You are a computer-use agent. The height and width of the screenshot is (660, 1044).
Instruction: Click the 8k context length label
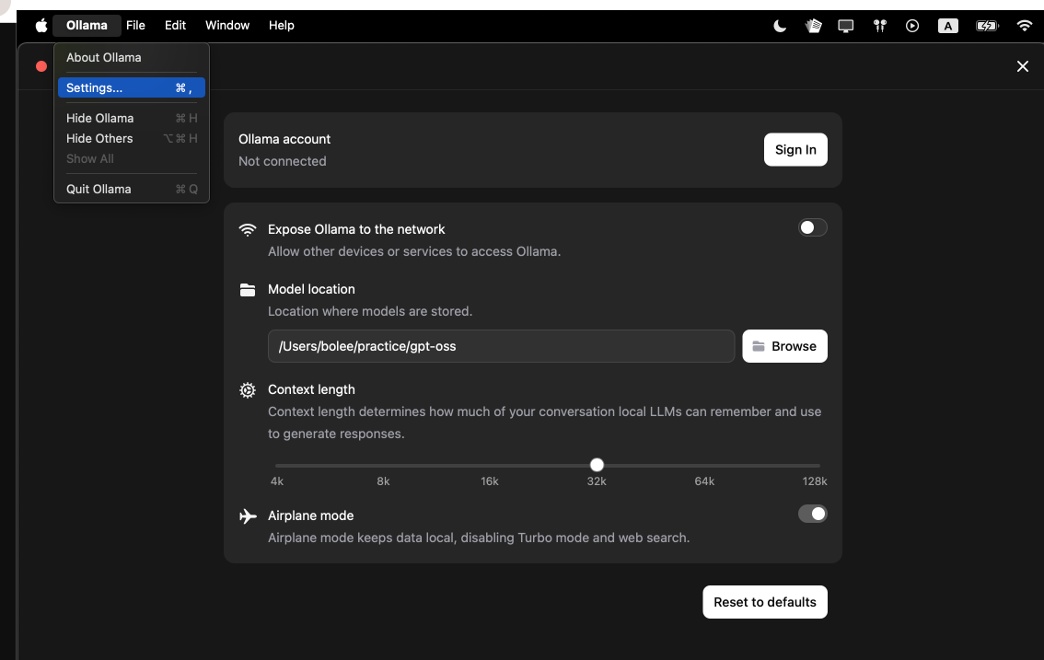[x=384, y=481]
